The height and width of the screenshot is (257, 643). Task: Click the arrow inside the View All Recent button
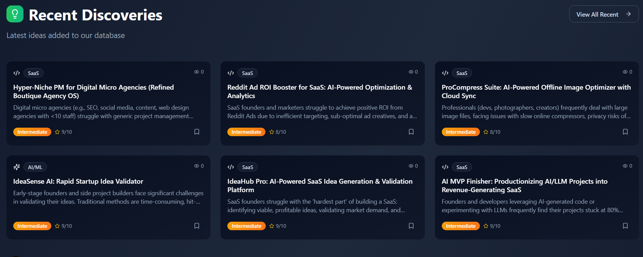[x=628, y=14]
